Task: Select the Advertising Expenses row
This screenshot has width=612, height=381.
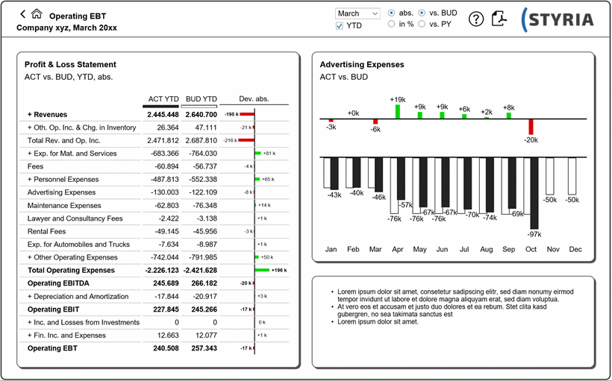Action: (61, 192)
